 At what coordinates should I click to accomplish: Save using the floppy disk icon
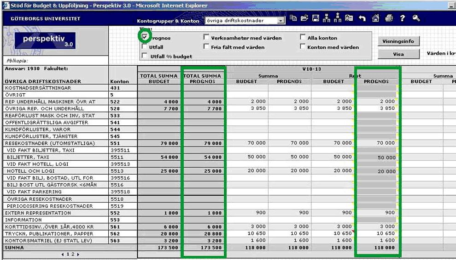pos(316,18)
